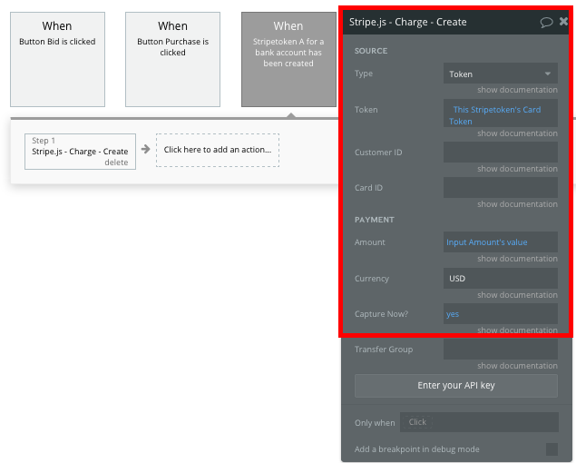Click the arrow between Step 1 and add action
The width and height of the screenshot is (576, 463).
coord(146,149)
